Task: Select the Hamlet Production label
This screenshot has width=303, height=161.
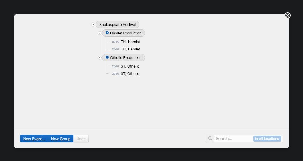Action: click(126, 33)
